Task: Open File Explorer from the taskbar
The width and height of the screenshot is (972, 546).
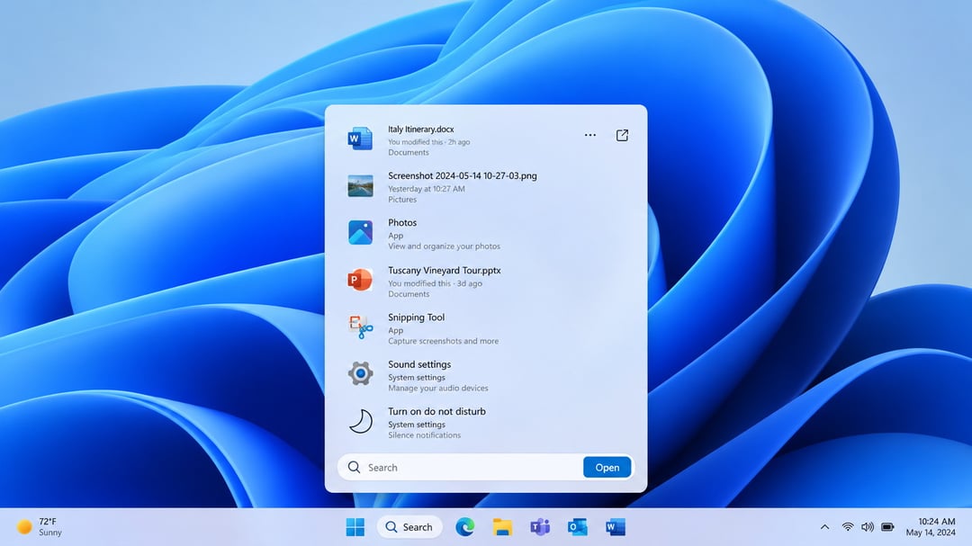Action: tap(502, 527)
